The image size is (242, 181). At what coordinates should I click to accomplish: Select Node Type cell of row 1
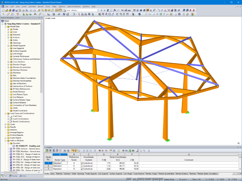click(x=60, y=163)
